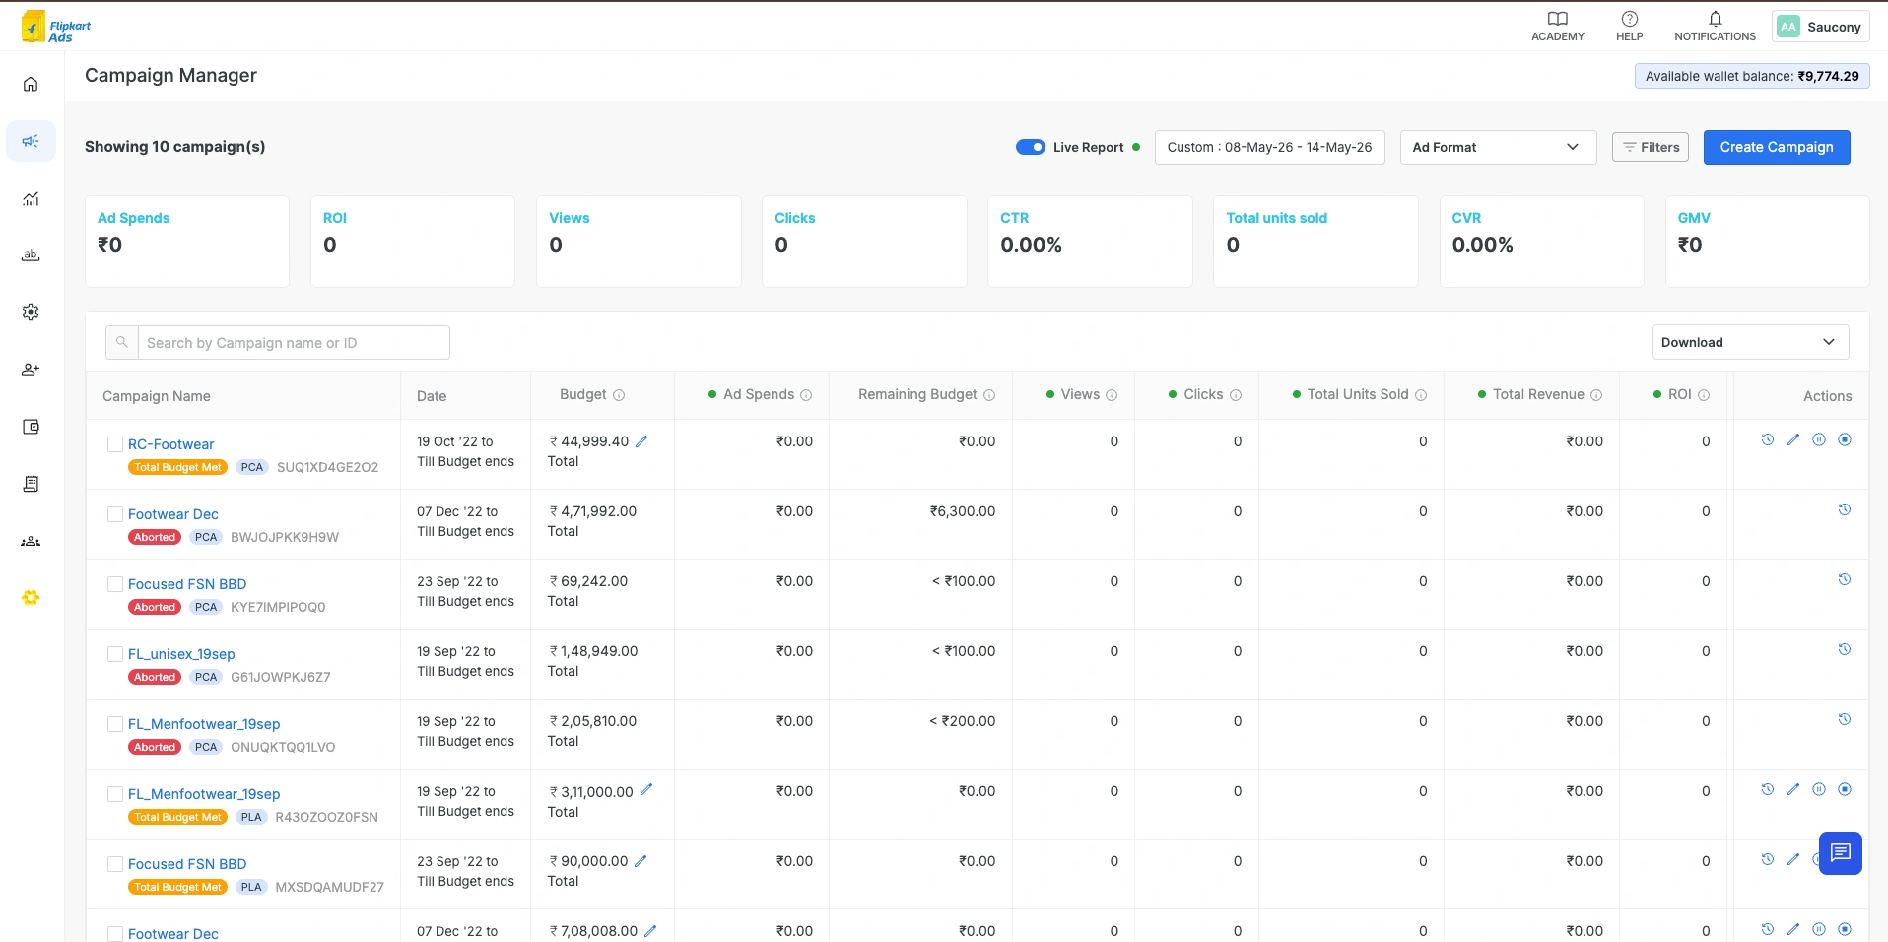The height and width of the screenshot is (942, 1888).
Task: Open the RC-Footwear campaign link
Action: click(170, 444)
